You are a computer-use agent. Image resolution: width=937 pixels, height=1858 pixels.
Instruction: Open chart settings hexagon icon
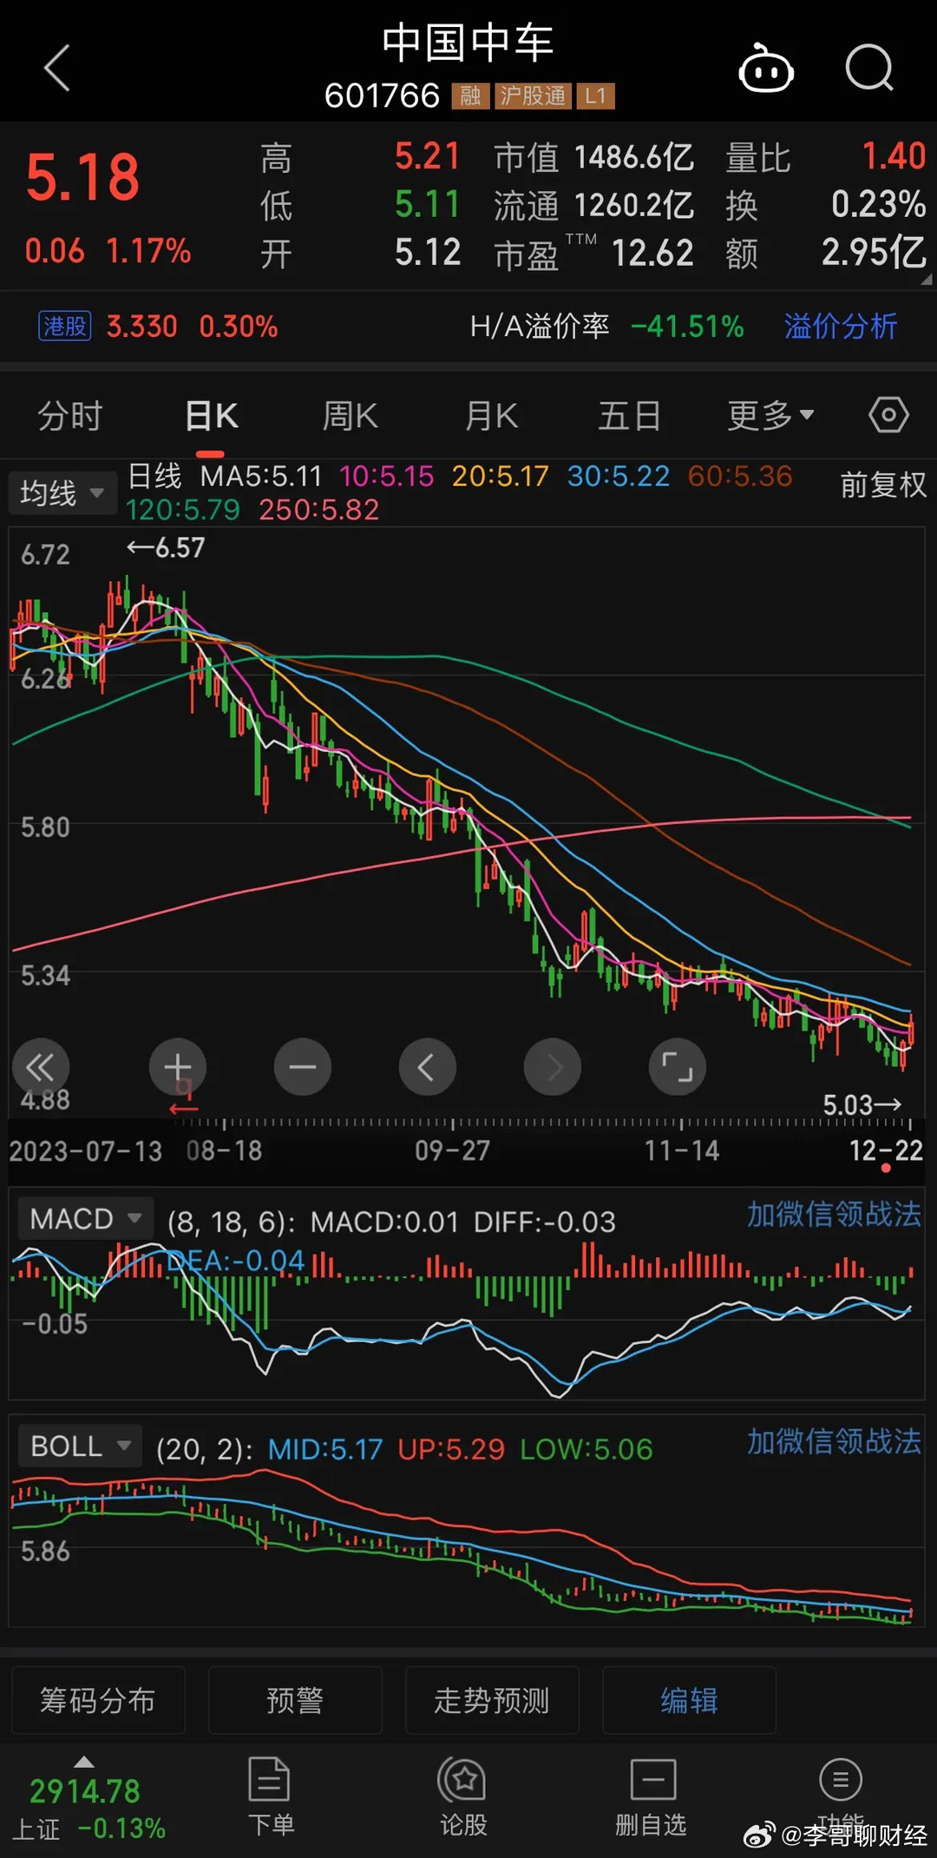888,415
